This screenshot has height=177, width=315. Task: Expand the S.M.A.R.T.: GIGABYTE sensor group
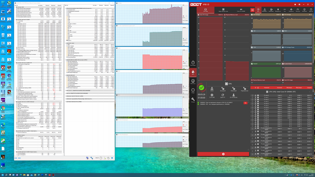66,91
